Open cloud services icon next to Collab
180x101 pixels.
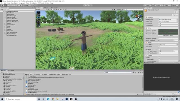tap(153, 5)
